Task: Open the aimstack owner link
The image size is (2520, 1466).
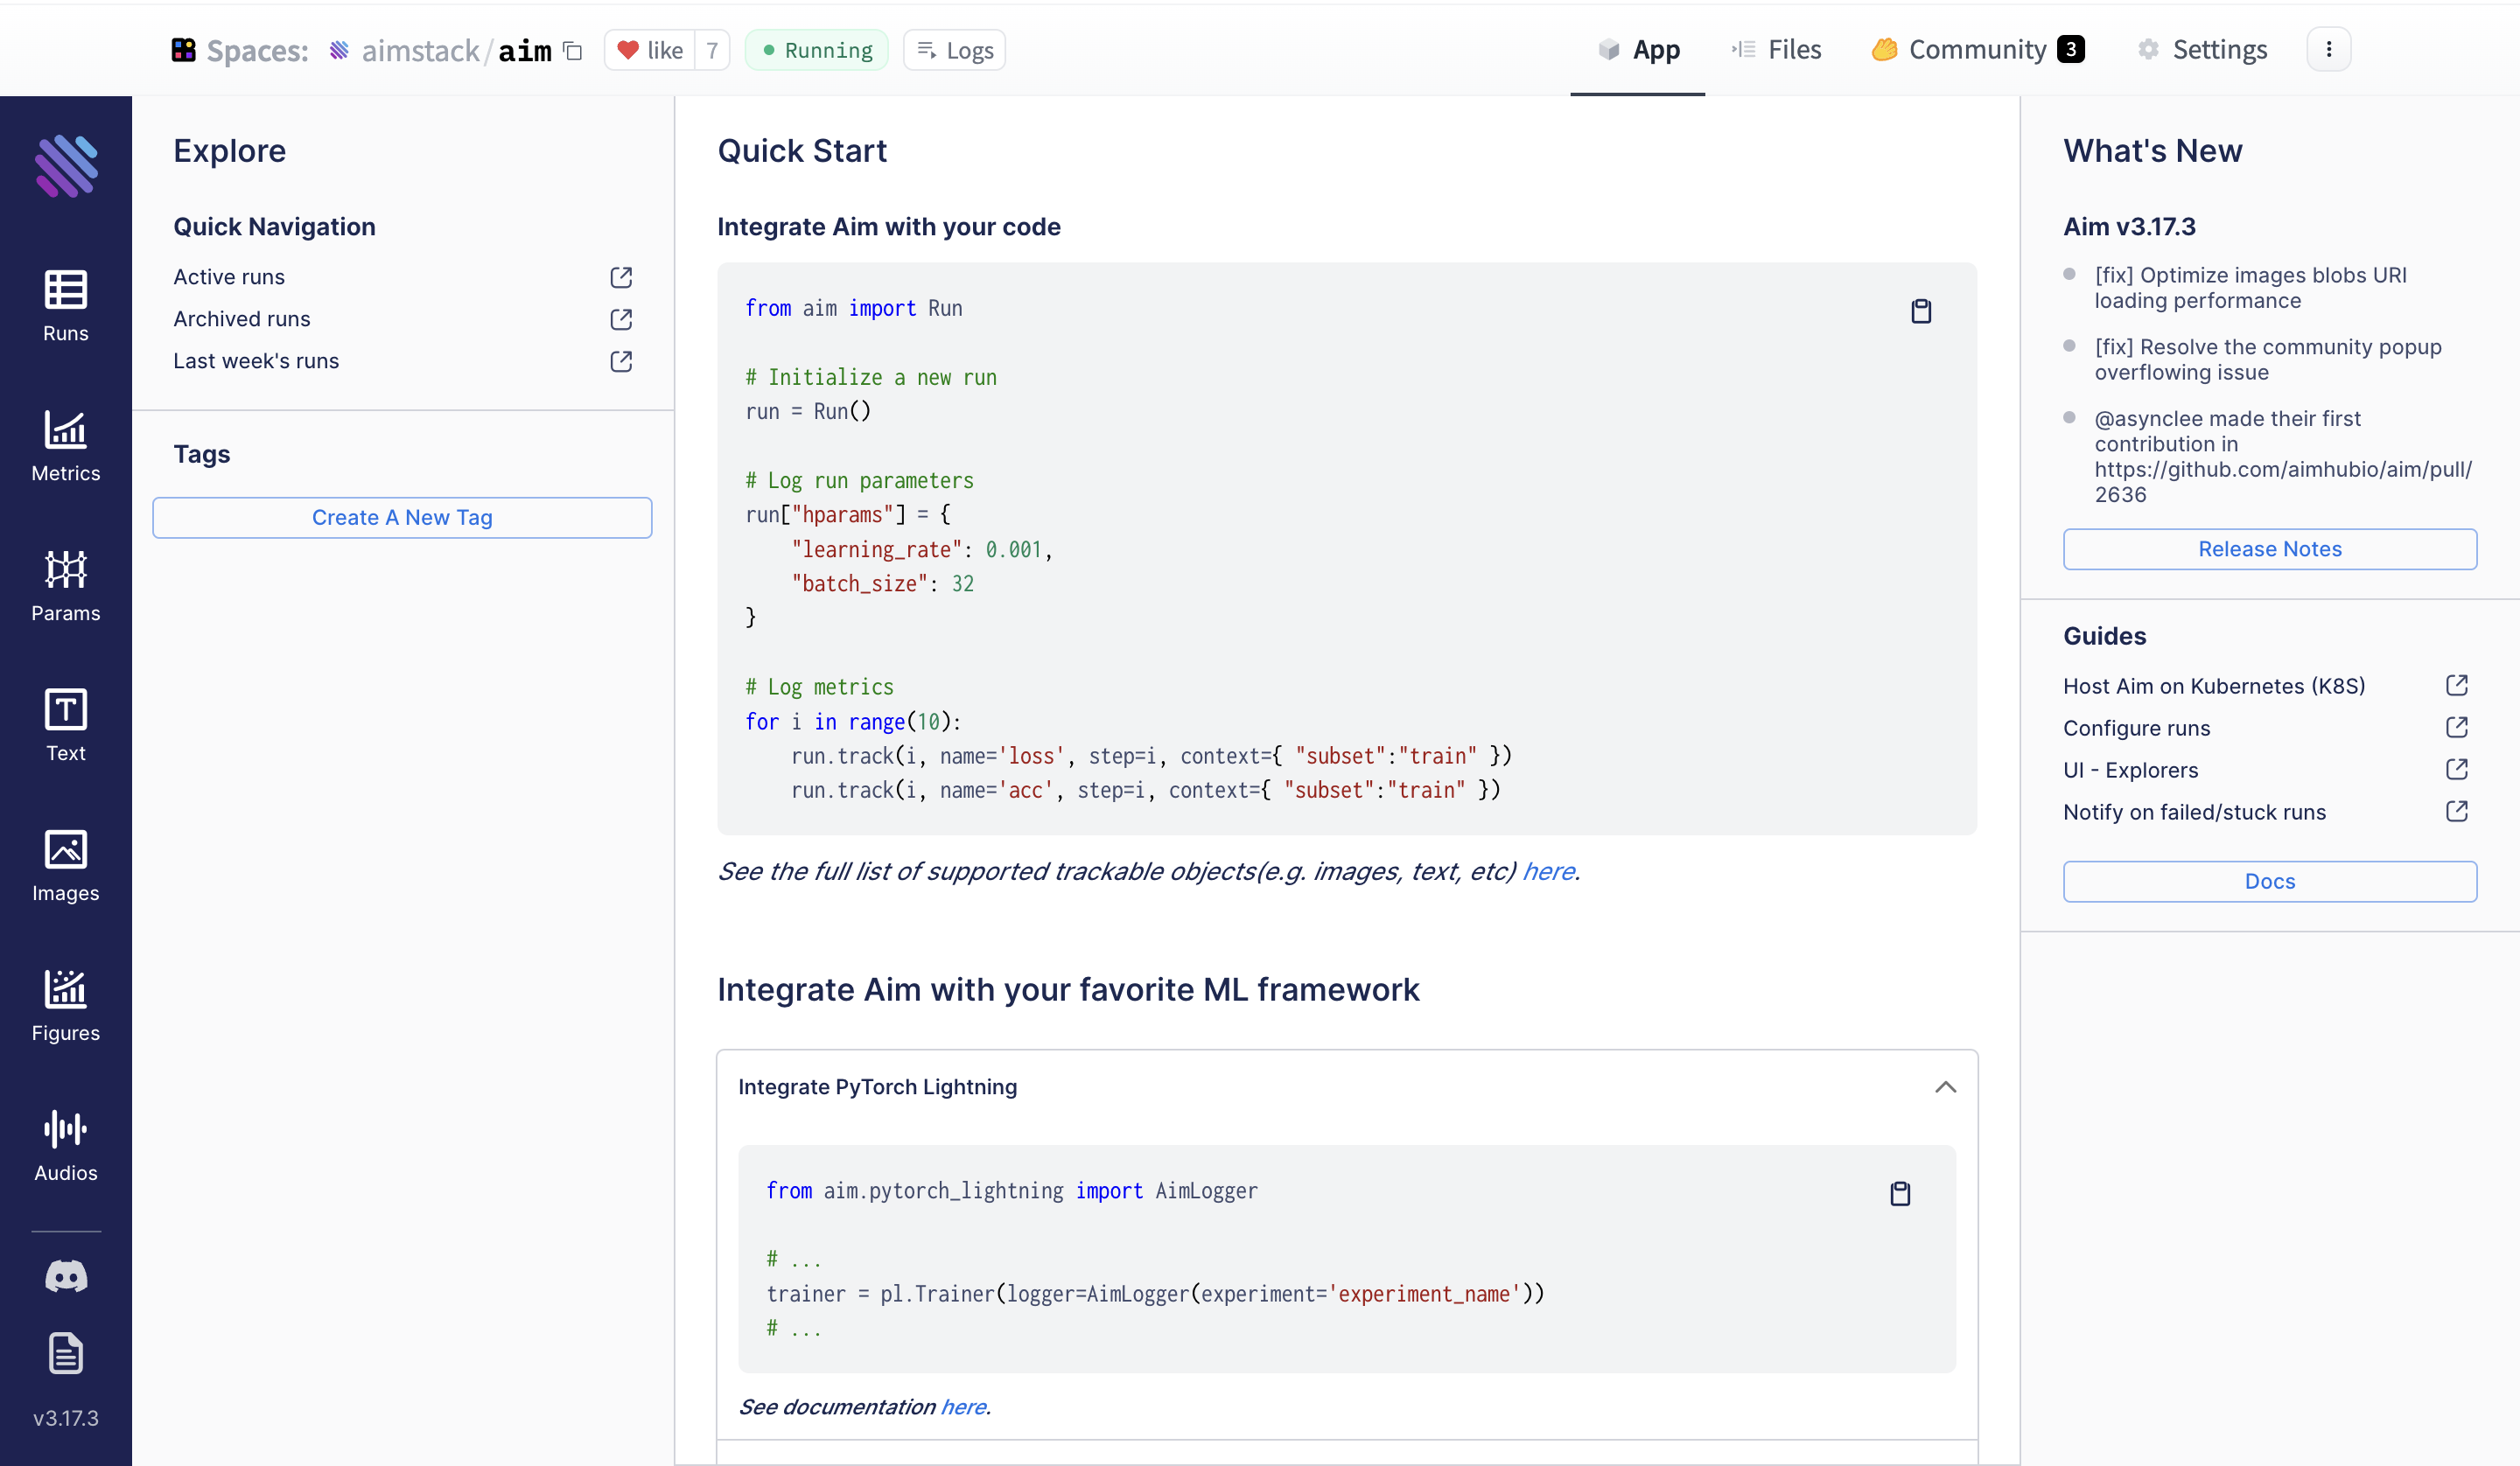Action: [x=420, y=50]
